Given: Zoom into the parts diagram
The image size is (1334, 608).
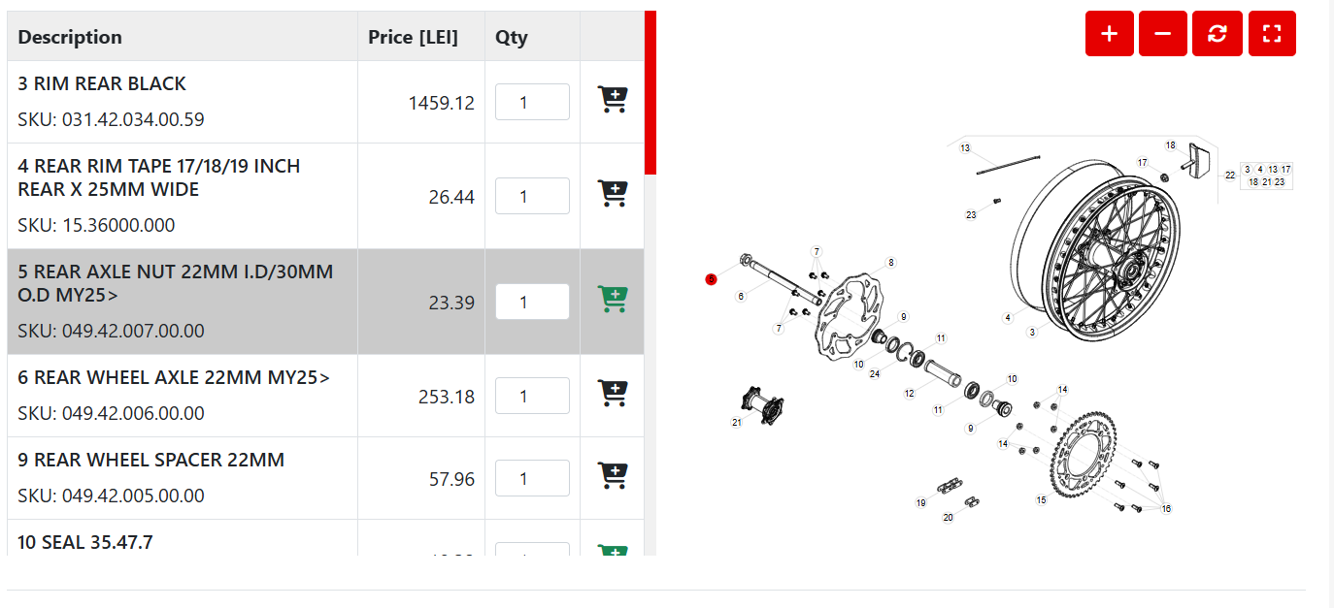Looking at the screenshot, I should pyautogui.click(x=1109, y=33).
